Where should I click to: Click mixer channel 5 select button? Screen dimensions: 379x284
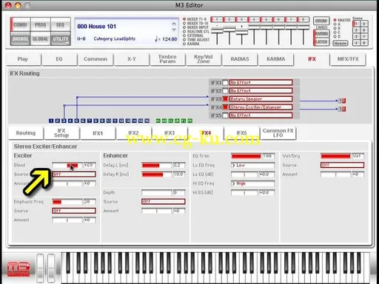[266, 19]
